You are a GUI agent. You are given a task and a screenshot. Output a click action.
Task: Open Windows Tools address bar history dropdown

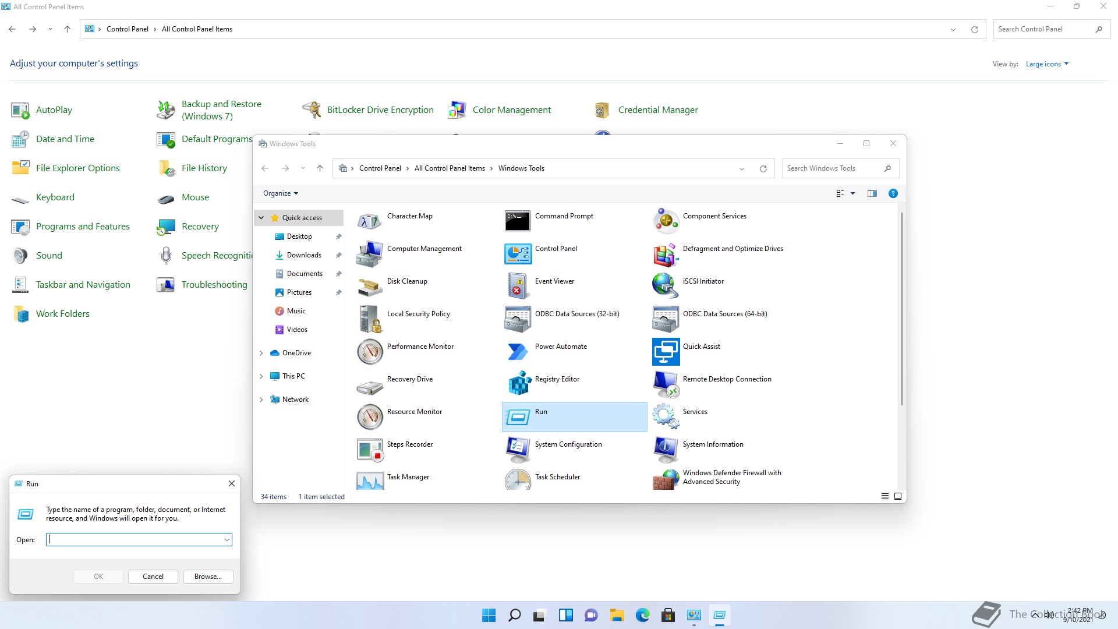[x=741, y=169]
